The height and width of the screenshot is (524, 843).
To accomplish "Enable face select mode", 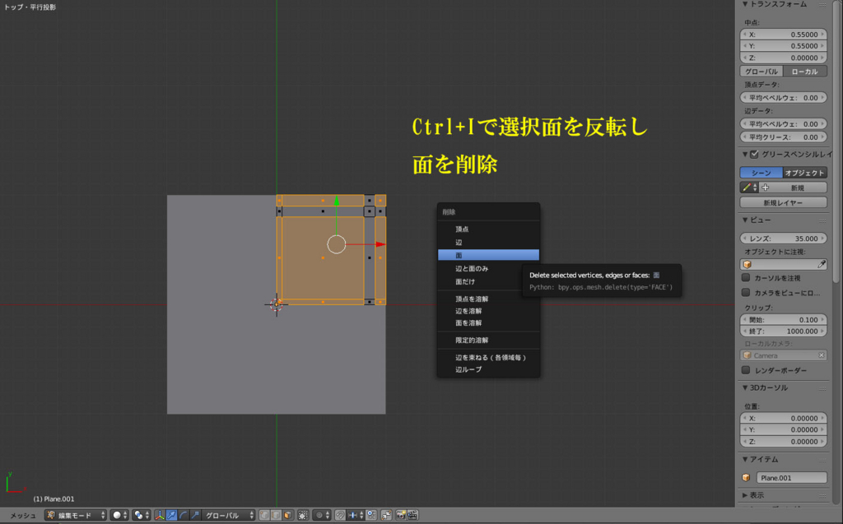I will click(x=287, y=515).
